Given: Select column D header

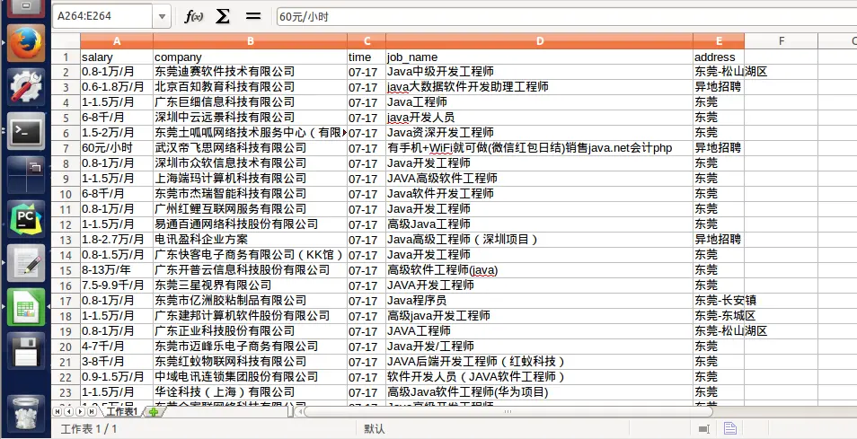Looking at the screenshot, I should pyautogui.click(x=540, y=41).
